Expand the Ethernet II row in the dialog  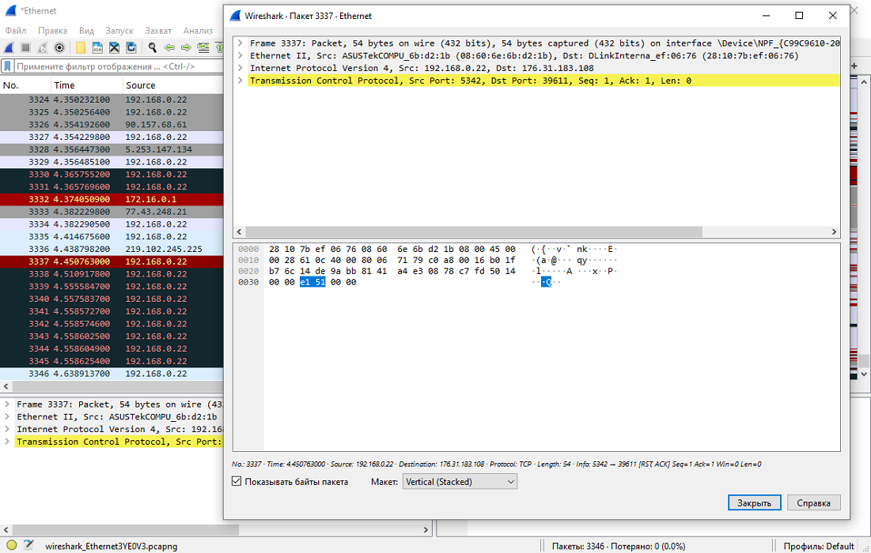(x=240, y=55)
